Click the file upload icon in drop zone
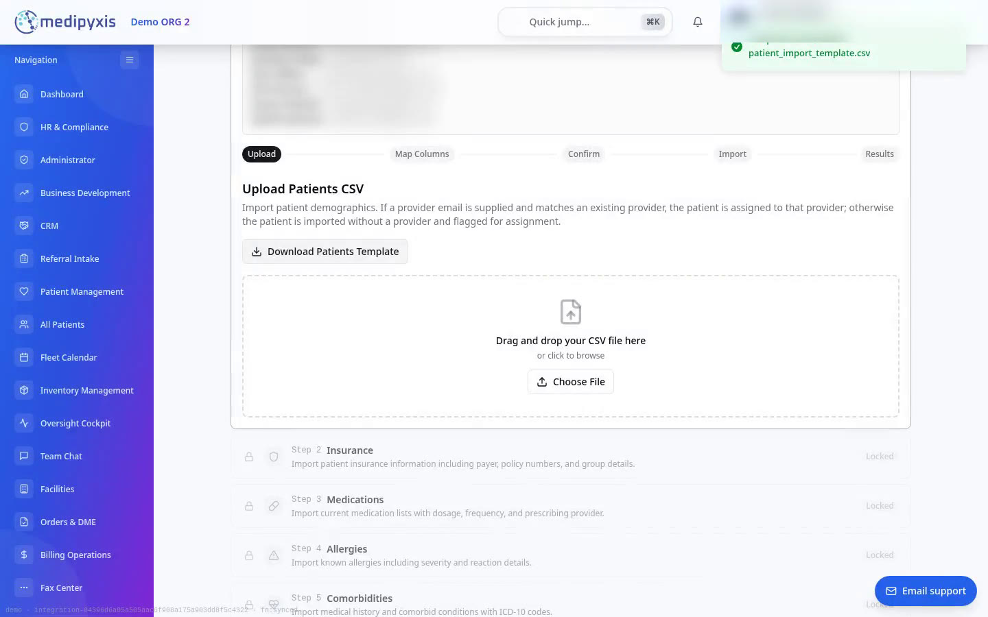The image size is (988, 617). coord(571,312)
